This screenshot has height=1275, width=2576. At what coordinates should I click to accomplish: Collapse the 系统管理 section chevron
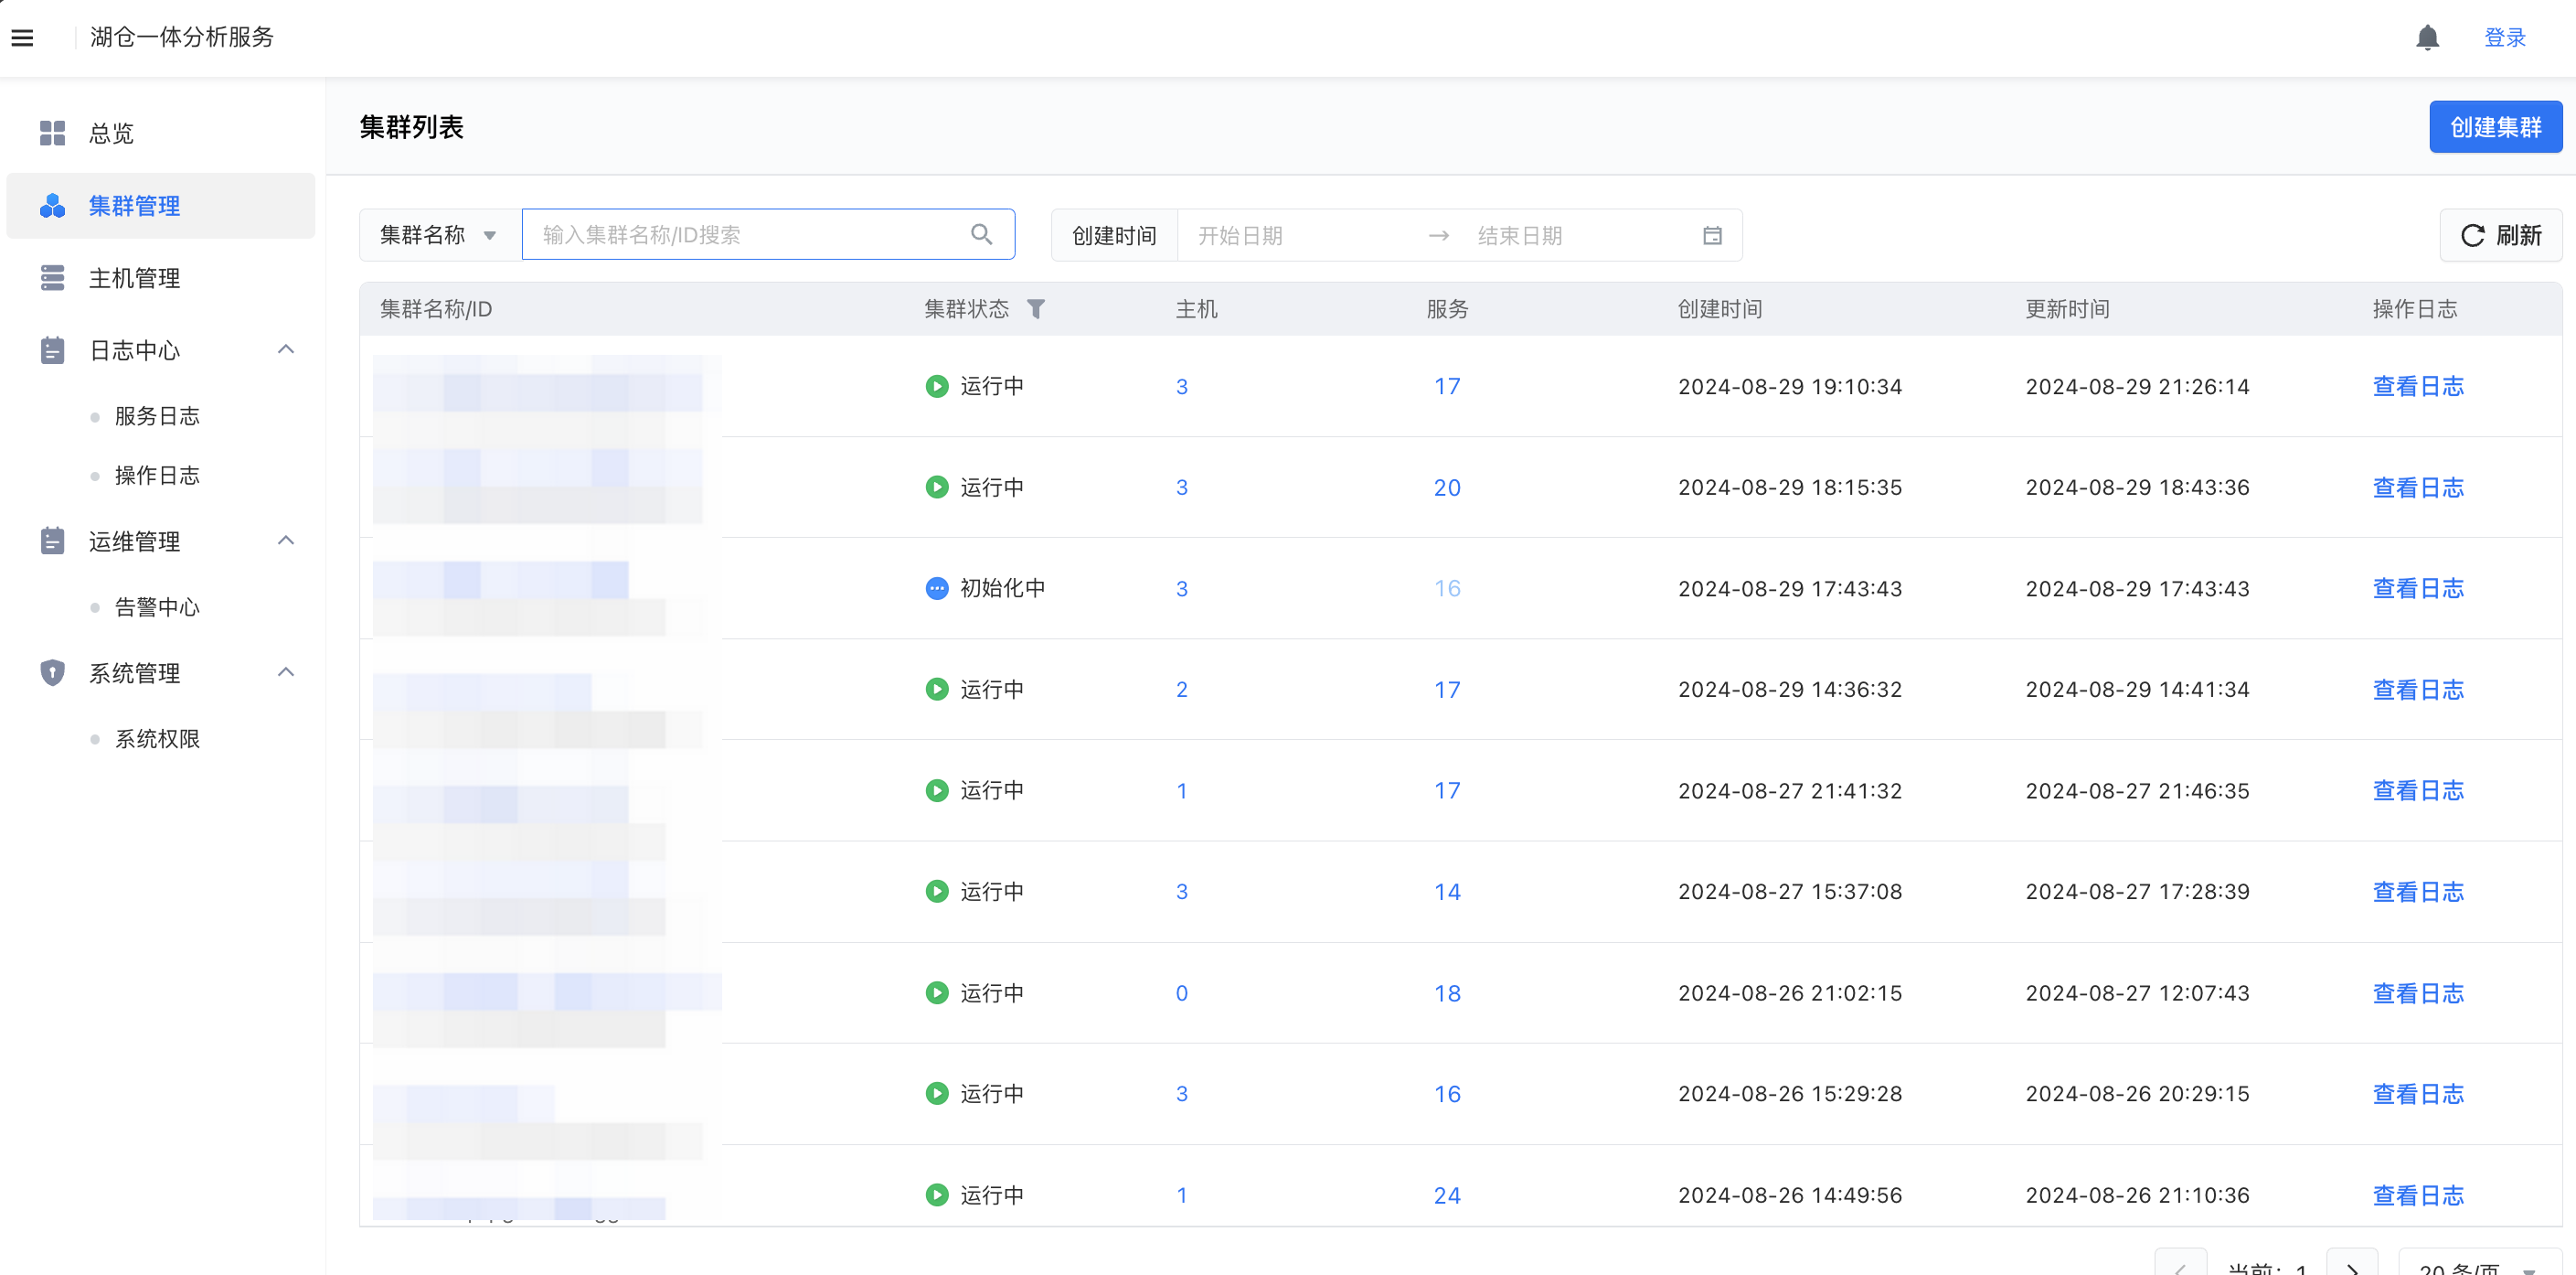pyautogui.click(x=286, y=671)
